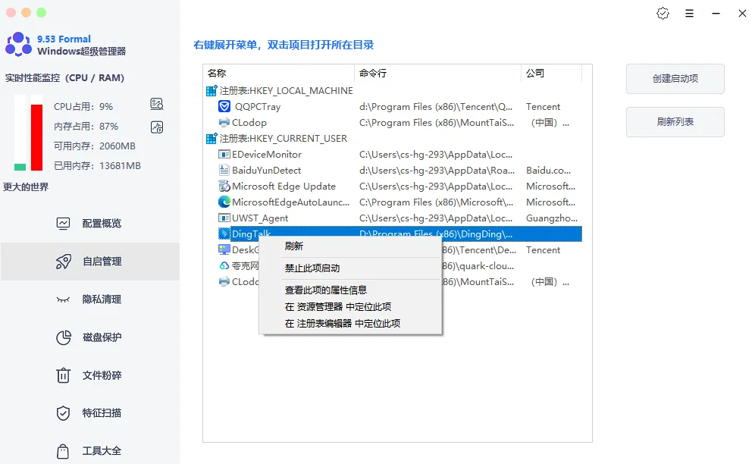This screenshot has width=755, height=464.
Task: Click the green CPU usage bar
Action: [20, 167]
